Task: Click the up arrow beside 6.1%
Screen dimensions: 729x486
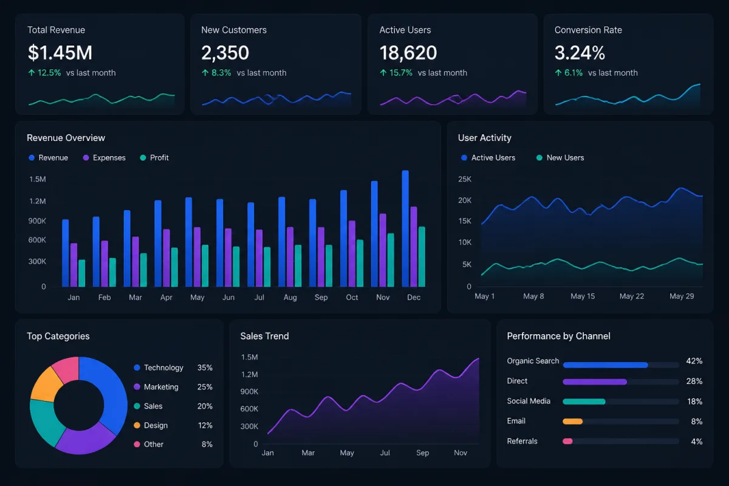Action: tap(558, 73)
